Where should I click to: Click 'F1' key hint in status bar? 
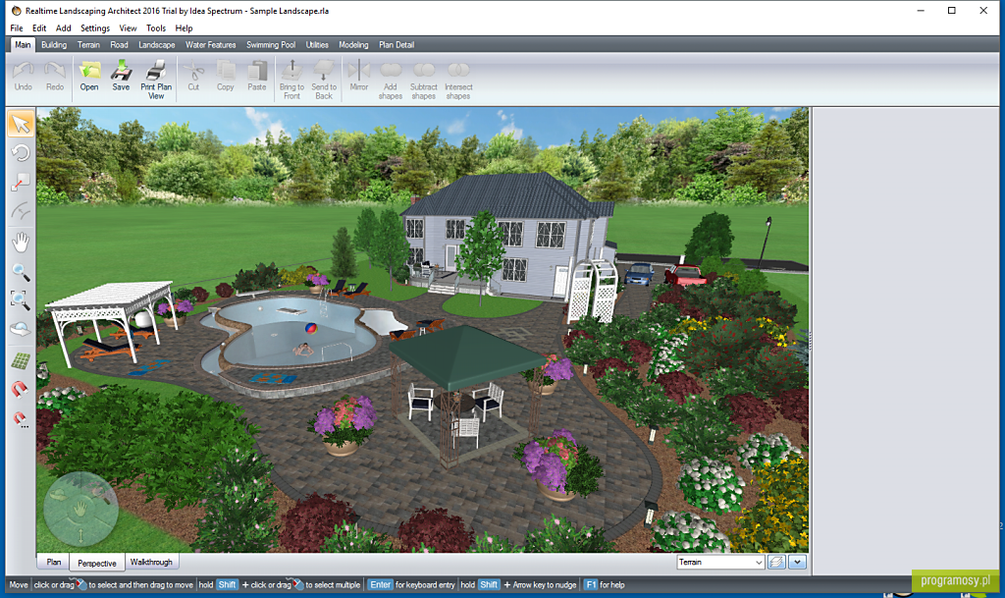[591, 584]
